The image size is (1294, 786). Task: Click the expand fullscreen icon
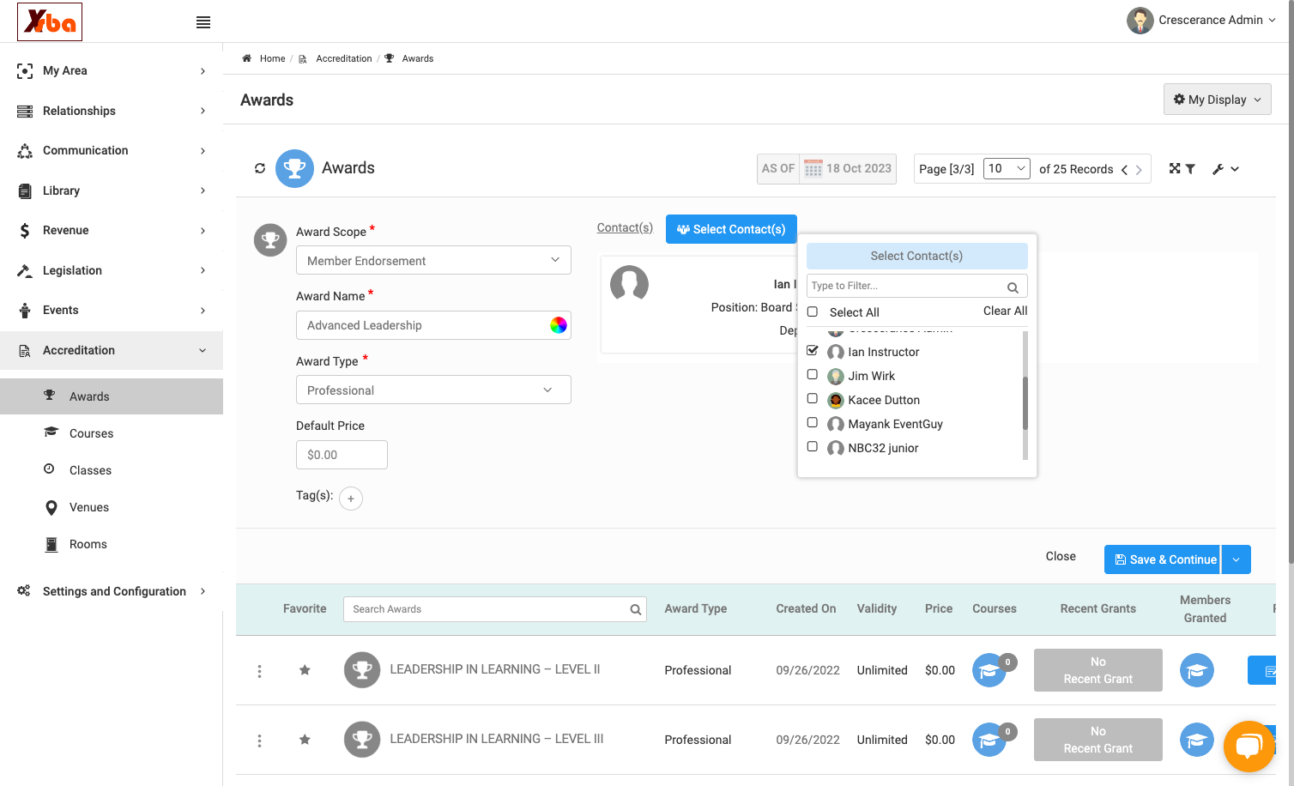click(x=1175, y=168)
